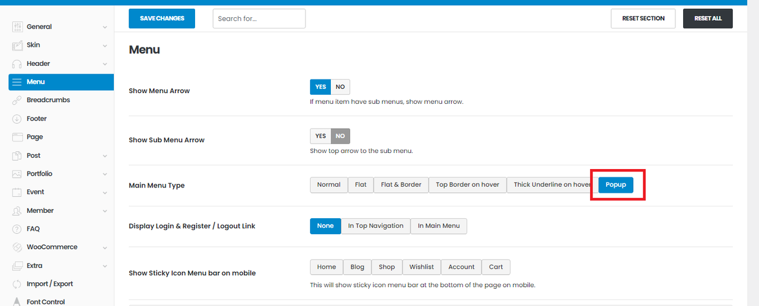Expand the Member section chevron

(x=105, y=211)
